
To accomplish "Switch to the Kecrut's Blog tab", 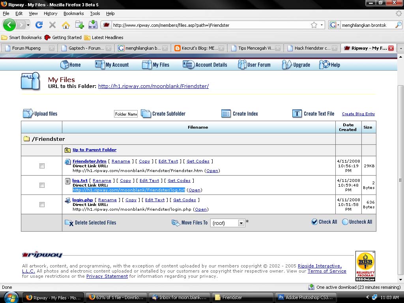I will pyautogui.click(x=199, y=48).
